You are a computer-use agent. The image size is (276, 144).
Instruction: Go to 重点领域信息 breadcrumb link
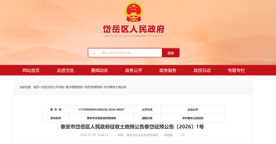[74, 87]
